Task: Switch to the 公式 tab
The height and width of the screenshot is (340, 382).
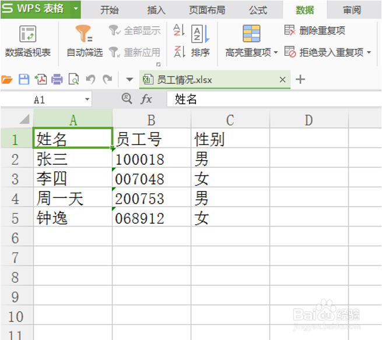Action: click(258, 10)
